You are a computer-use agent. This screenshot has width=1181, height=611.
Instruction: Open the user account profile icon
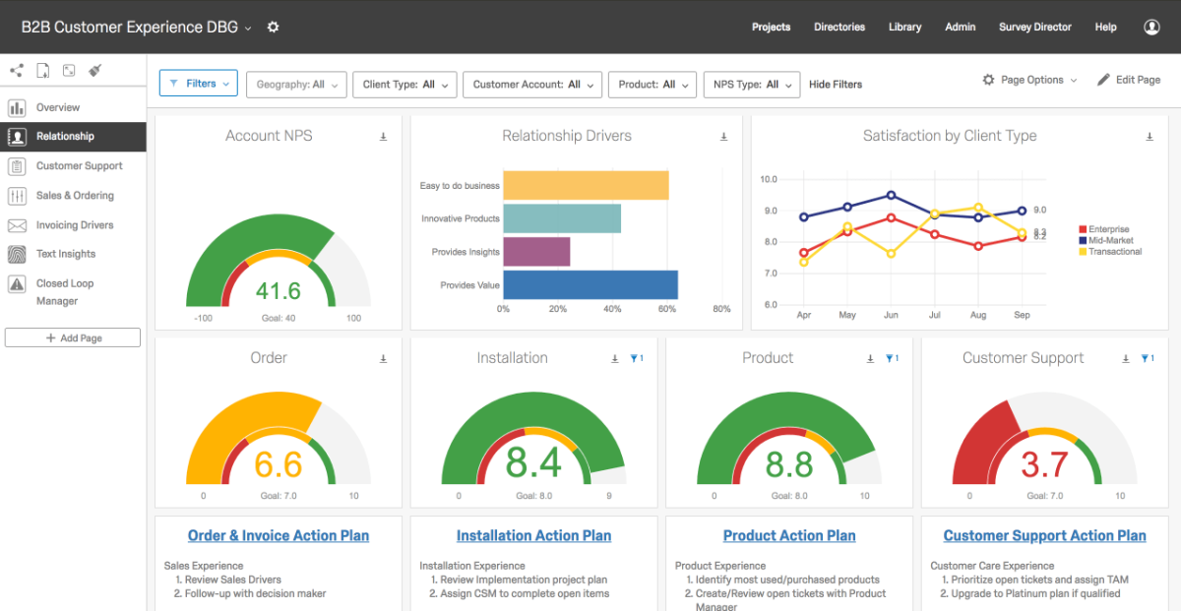tap(1151, 27)
